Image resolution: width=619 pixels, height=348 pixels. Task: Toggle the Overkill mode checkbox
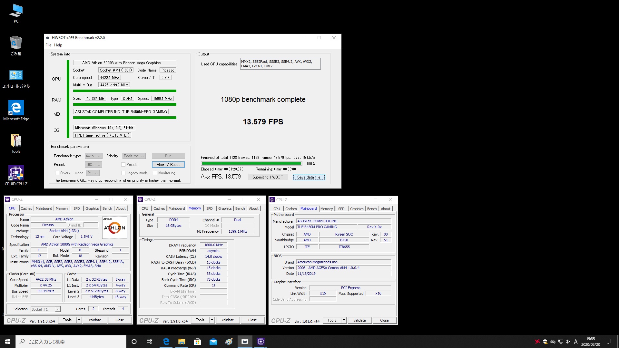tap(57, 173)
